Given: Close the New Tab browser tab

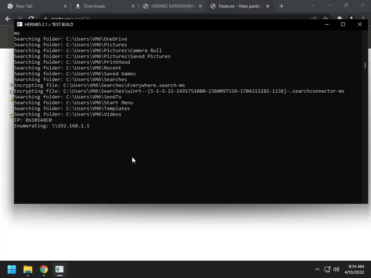Looking at the screenshot, I should pyautogui.click(x=65, y=7).
